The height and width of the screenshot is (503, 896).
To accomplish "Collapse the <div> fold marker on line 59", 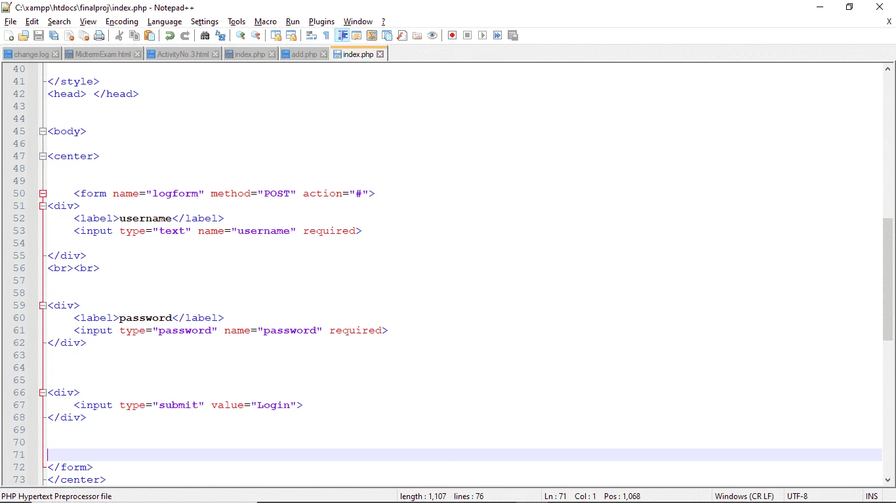I will coord(43,305).
